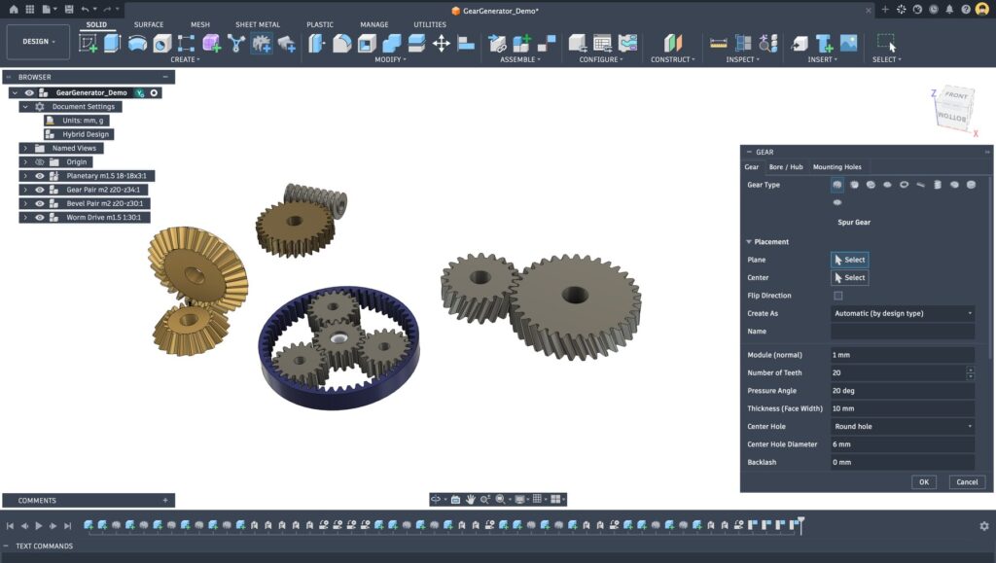Screen dimensions: 996x563
Task: Click Cancel in the Gear dialog
Action: click(x=967, y=482)
